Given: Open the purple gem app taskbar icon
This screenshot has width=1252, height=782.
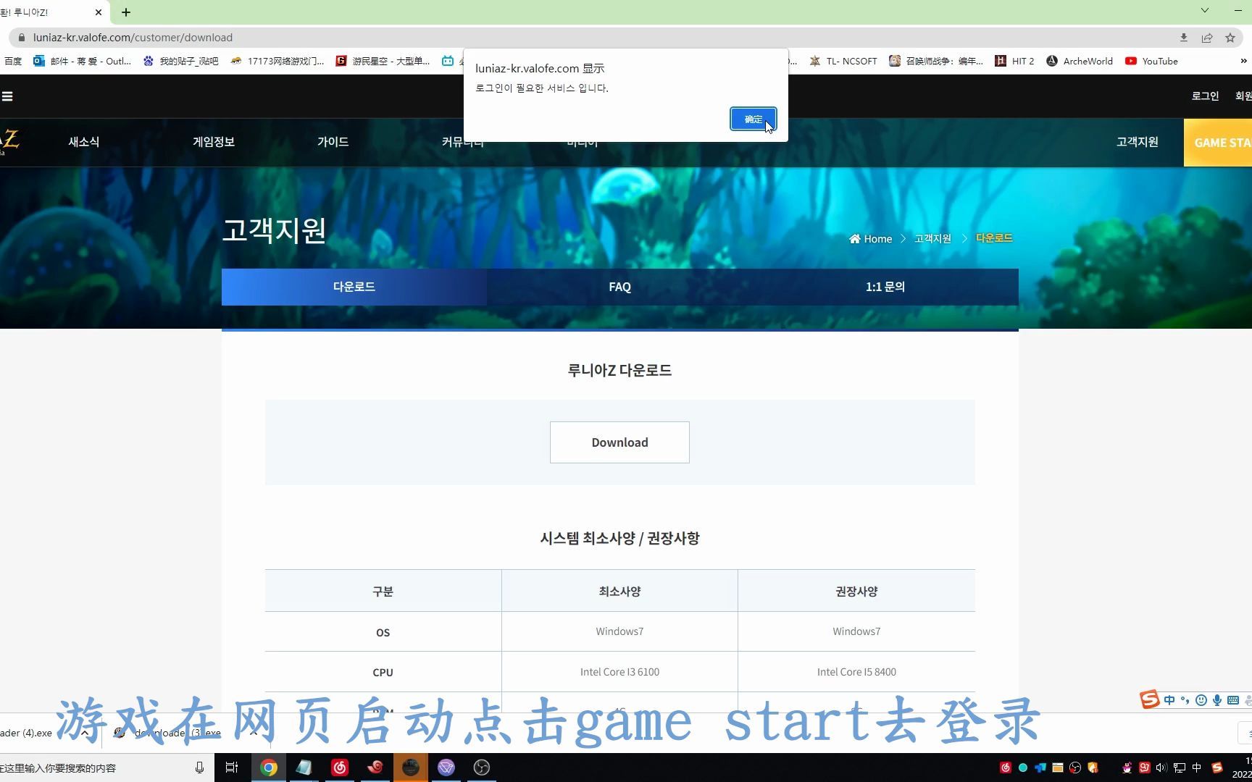Looking at the screenshot, I should 446,768.
